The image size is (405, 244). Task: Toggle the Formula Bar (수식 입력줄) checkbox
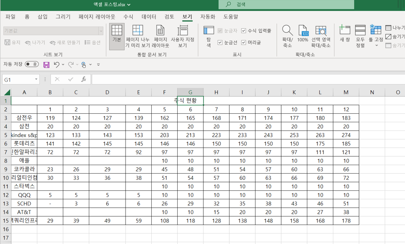tap(244, 31)
